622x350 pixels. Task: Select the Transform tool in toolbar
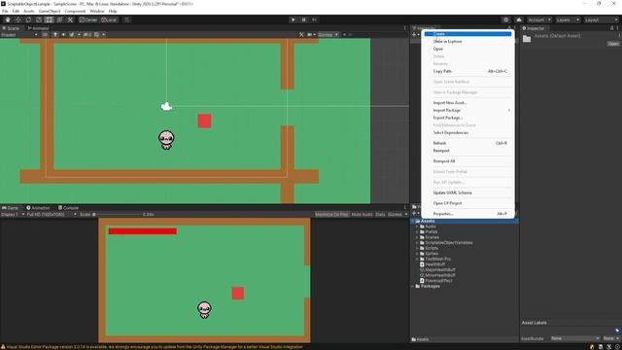click(59, 19)
